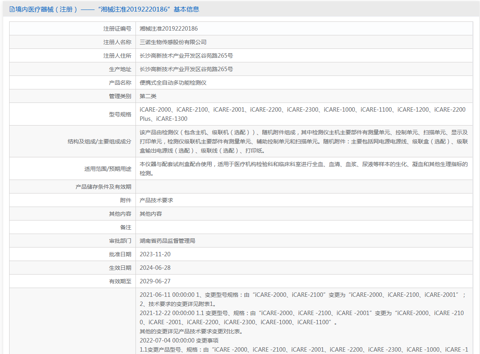
Task: Click the 审批部门 label cell
Action: (x=72, y=241)
